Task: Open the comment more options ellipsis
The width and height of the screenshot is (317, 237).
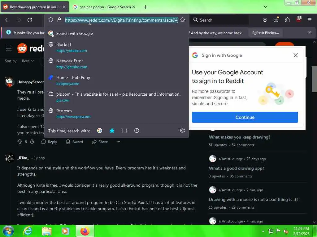Action: click(x=118, y=142)
